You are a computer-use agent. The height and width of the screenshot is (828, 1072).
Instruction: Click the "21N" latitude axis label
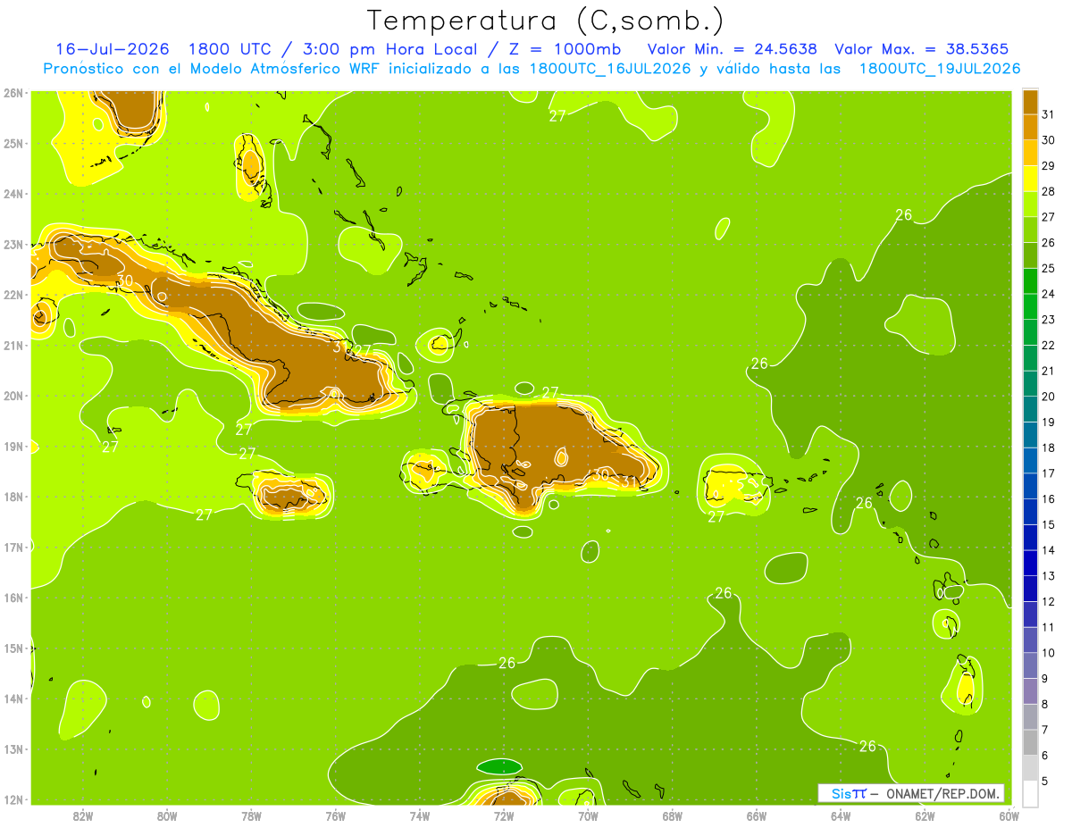click(13, 345)
